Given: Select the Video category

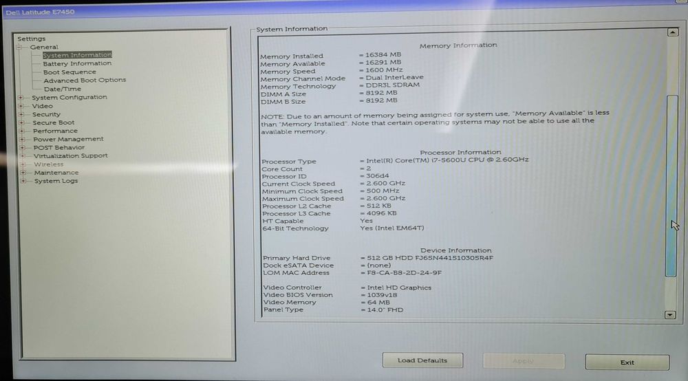Looking at the screenshot, I should point(42,106).
